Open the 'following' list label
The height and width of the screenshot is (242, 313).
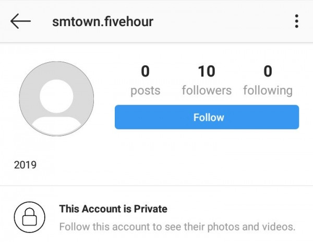268,90
